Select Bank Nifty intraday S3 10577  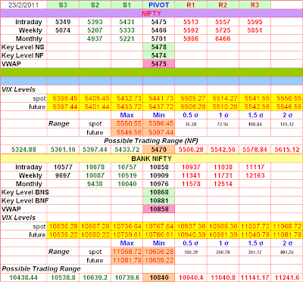click(63, 167)
